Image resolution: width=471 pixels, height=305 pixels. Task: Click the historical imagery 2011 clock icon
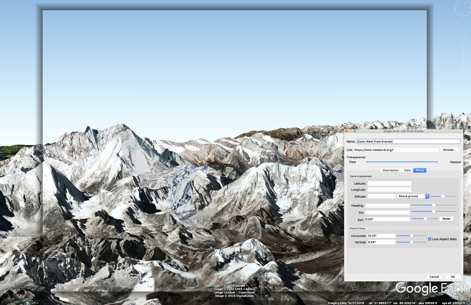pyautogui.click(x=27, y=303)
